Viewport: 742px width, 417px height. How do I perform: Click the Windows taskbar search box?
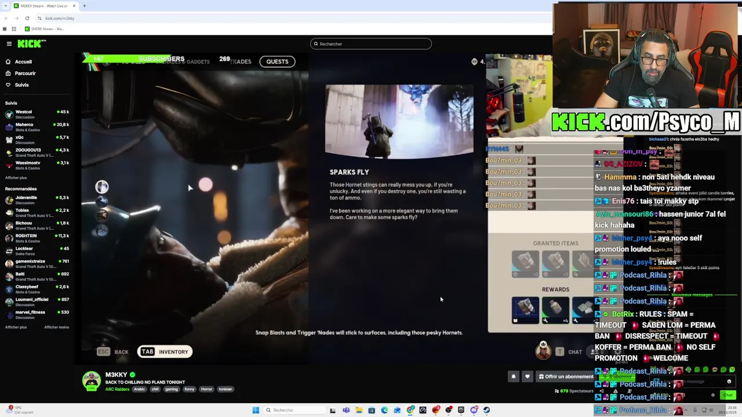click(x=294, y=410)
